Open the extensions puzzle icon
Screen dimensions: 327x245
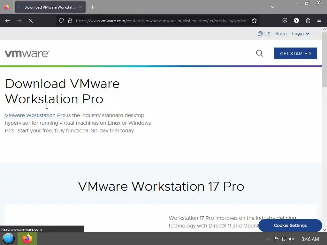[308, 20]
